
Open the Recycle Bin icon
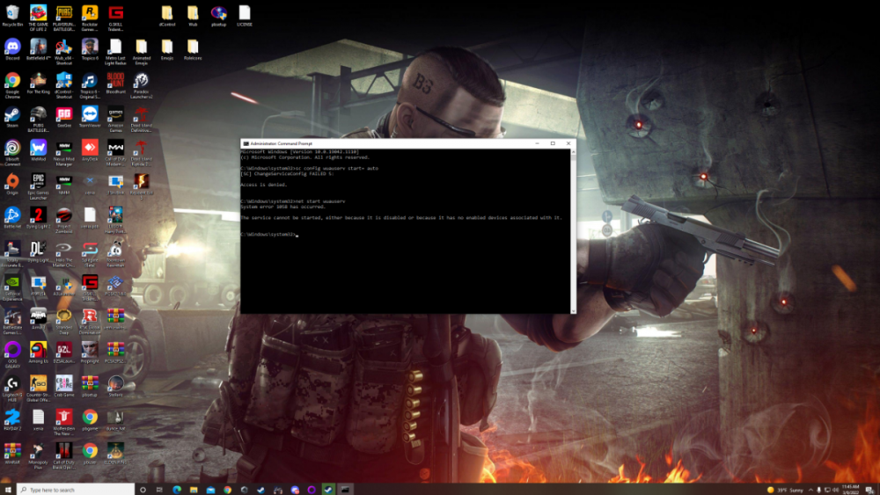pyautogui.click(x=12, y=13)
